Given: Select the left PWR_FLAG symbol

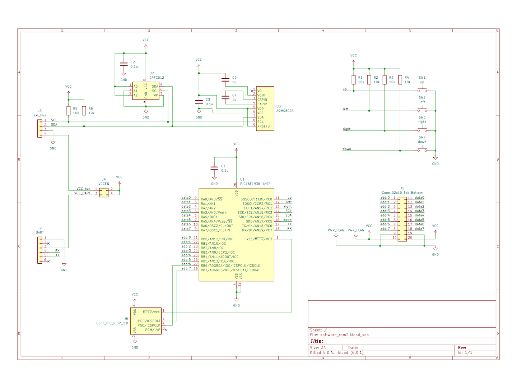Looking at the screenshot, I should [x=336, y=236].
